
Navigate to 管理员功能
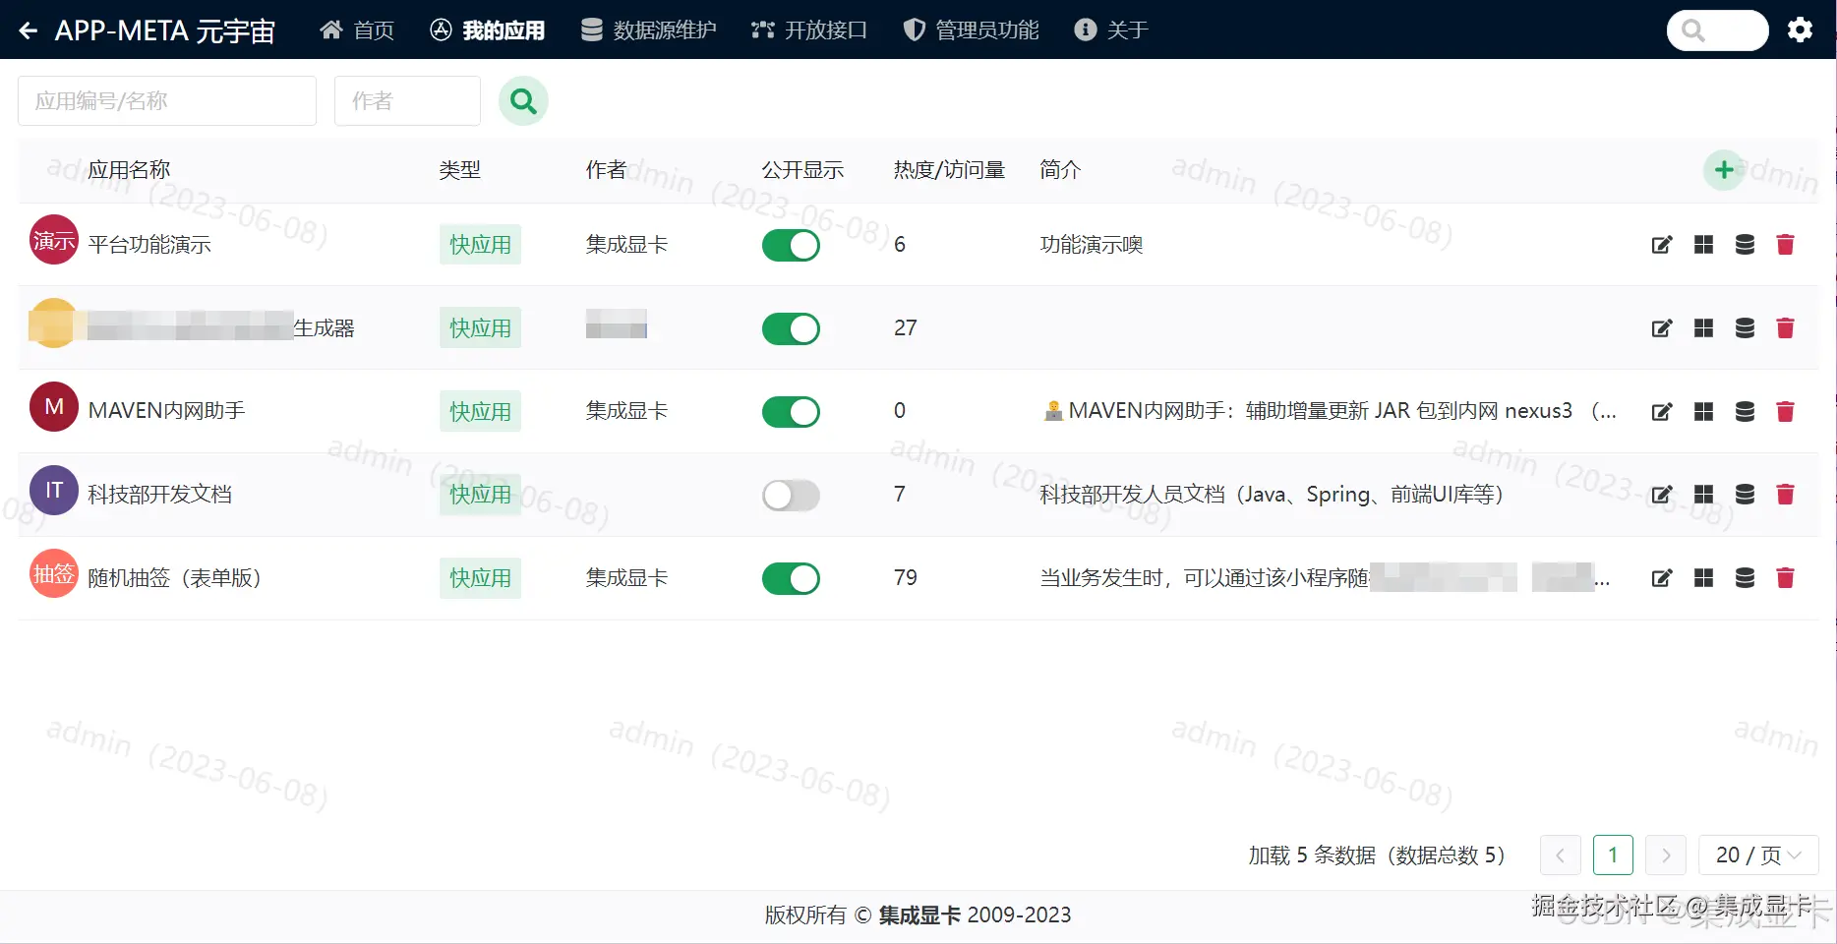971,29
